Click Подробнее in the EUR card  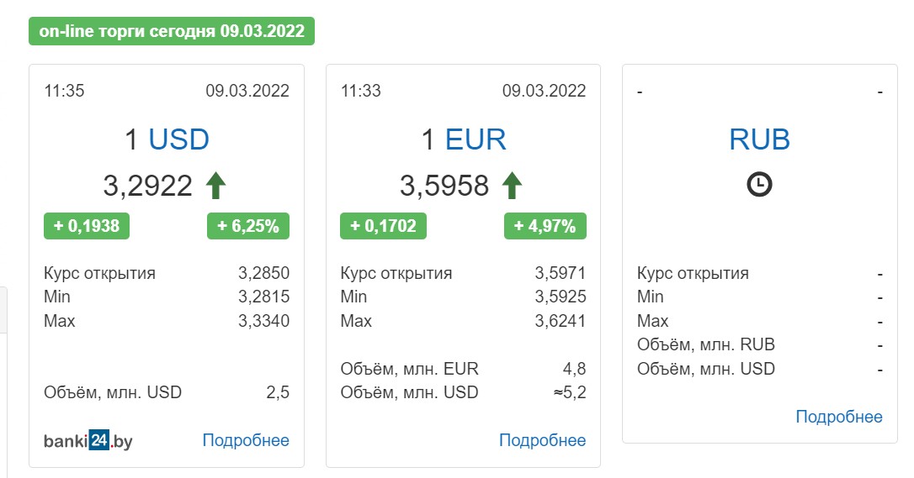pyautogui.click(x=542, y=440)
